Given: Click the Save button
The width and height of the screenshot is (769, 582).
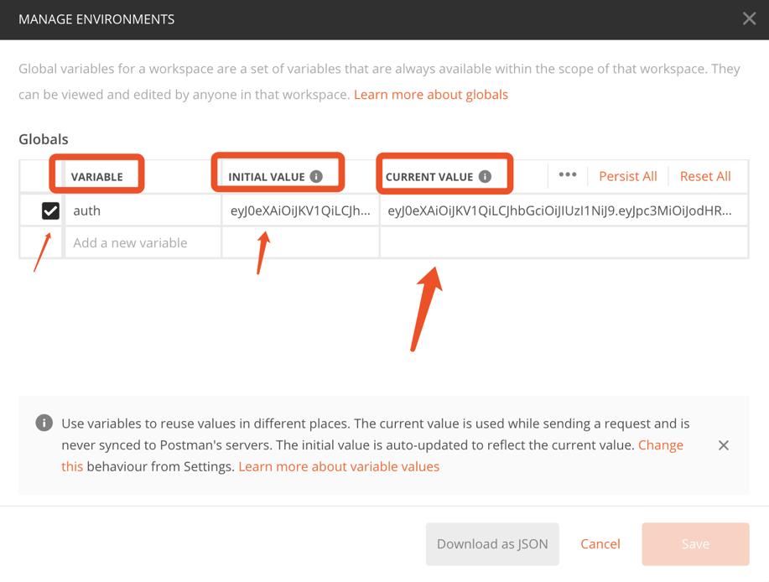Looking at the screenshot, I should [x=694, y=543].
